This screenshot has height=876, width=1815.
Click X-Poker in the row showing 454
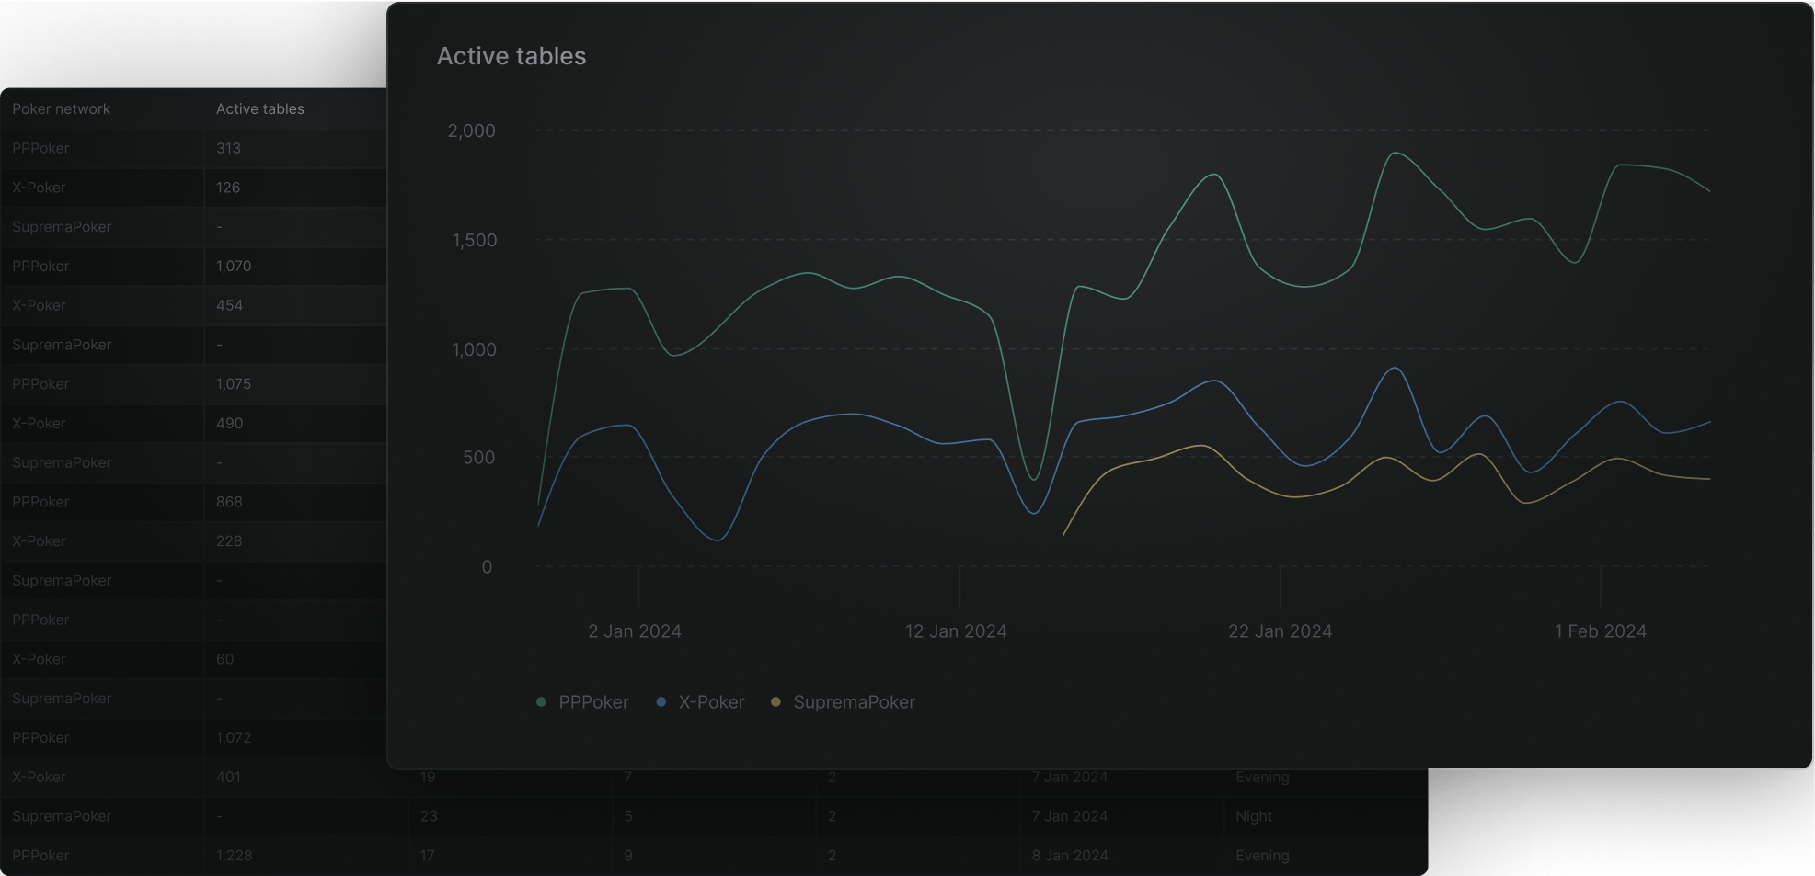39,305
